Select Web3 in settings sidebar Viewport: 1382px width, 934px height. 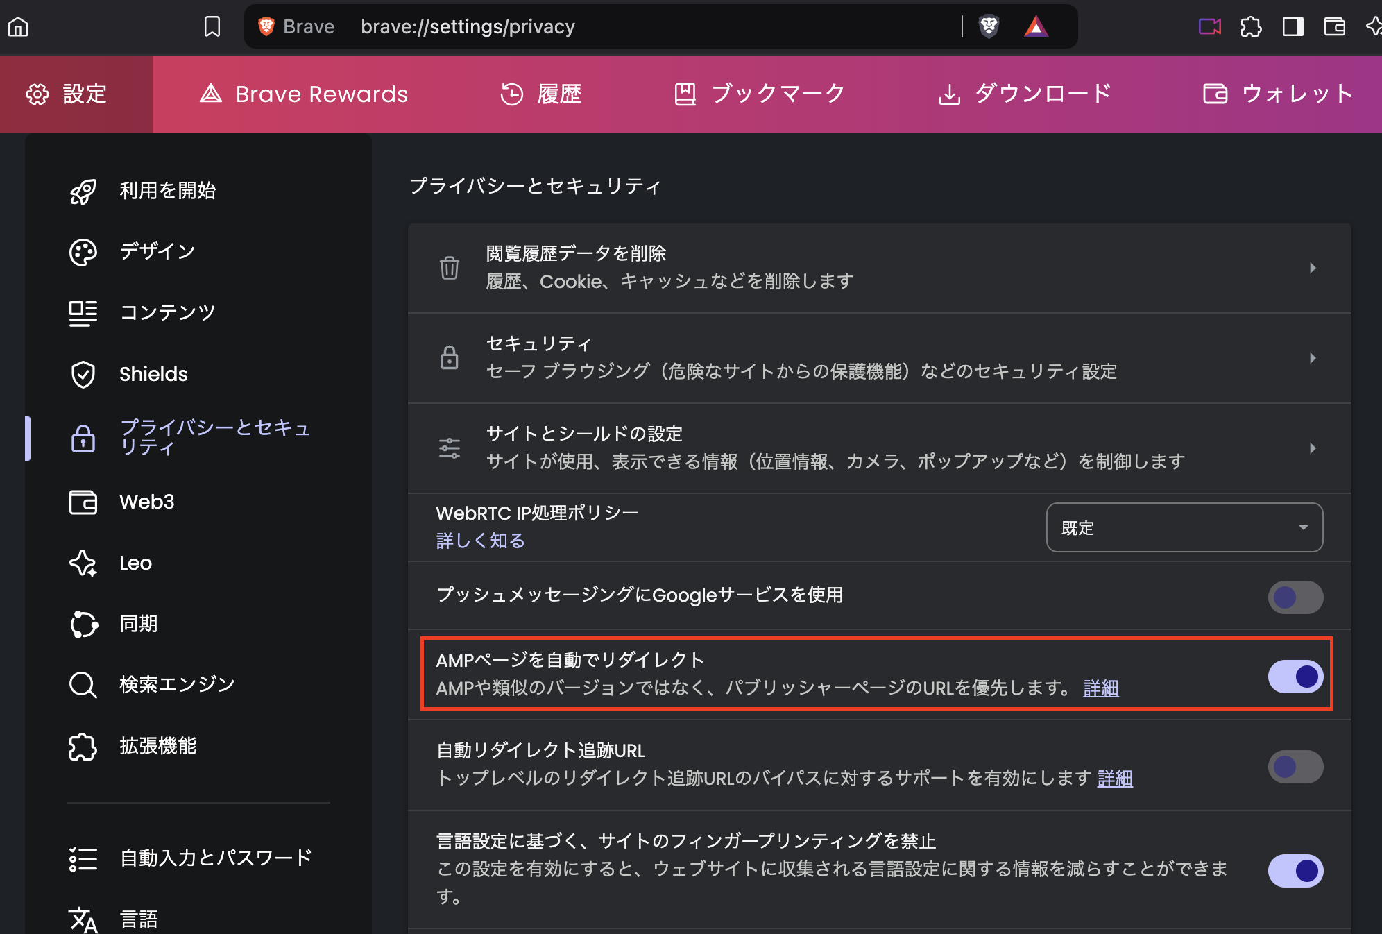point(146,502)
